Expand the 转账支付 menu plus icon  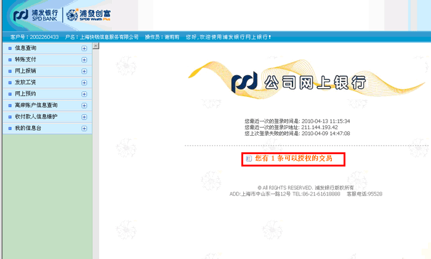(84, 60)
